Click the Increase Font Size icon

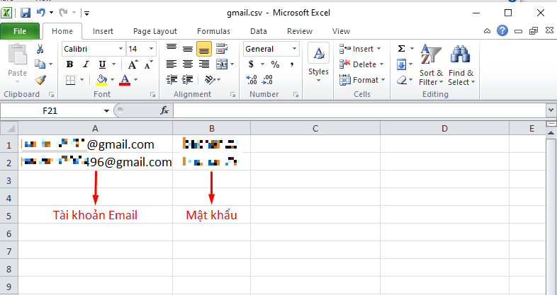[133, 64]
